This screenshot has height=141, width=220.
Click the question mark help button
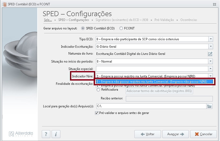[x=46, y=134]
